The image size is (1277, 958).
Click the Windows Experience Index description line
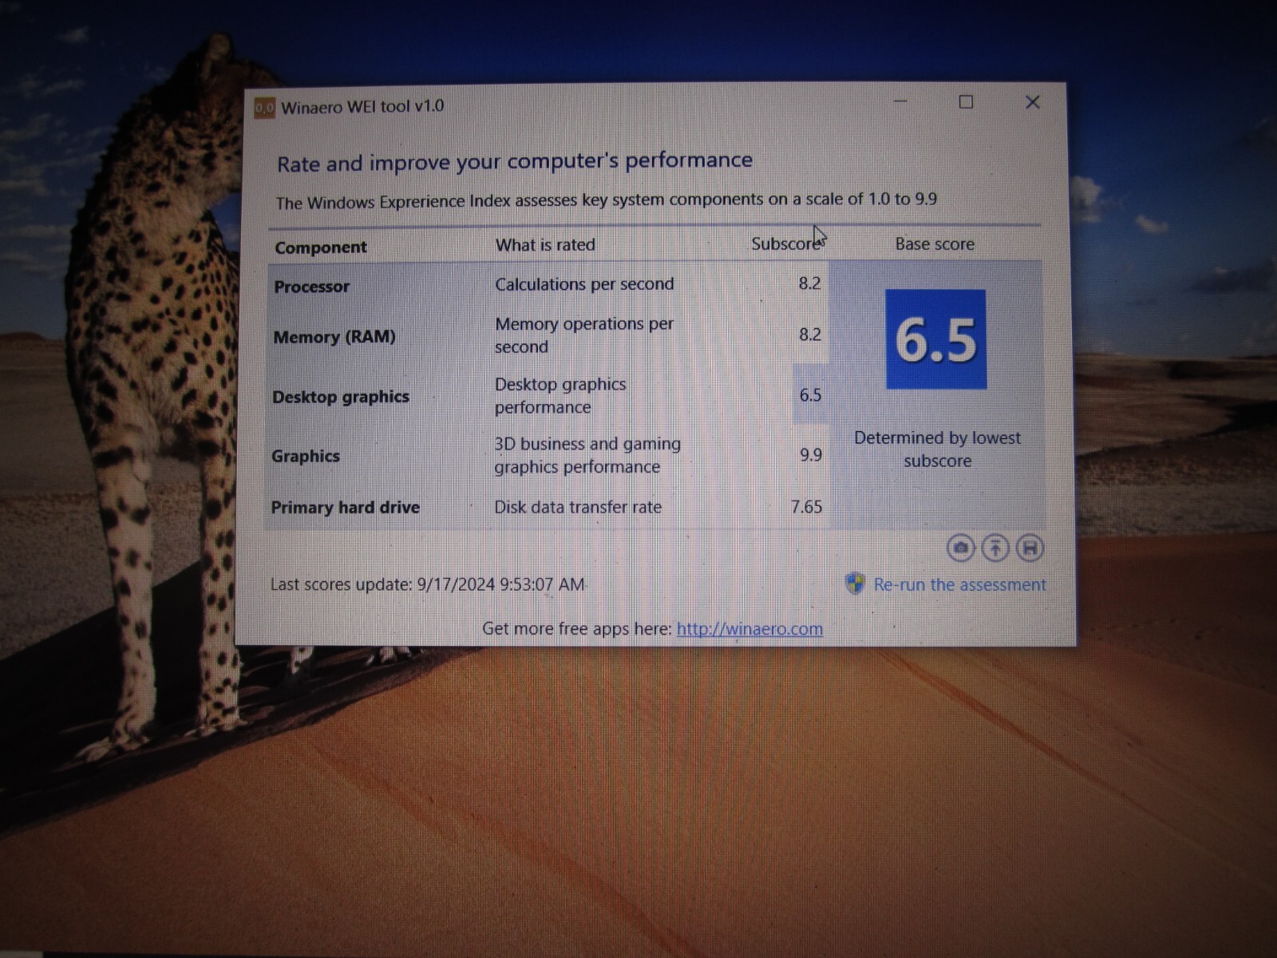coord(606,200)
